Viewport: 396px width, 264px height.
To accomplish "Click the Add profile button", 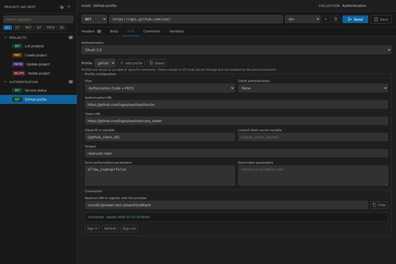I will point(131,63).
